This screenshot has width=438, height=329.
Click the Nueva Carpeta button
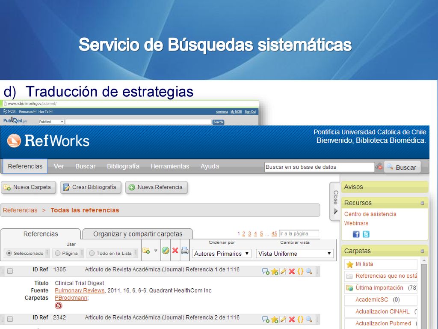coord(28,187)
